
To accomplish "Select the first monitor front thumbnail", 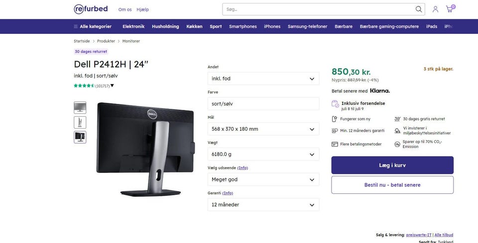I will pos(80,108).
